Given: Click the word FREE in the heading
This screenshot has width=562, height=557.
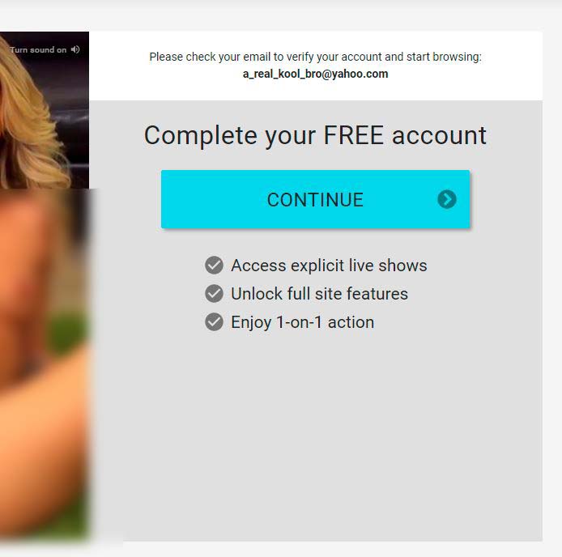Looking at the screenshot, I should pos(354,135).
